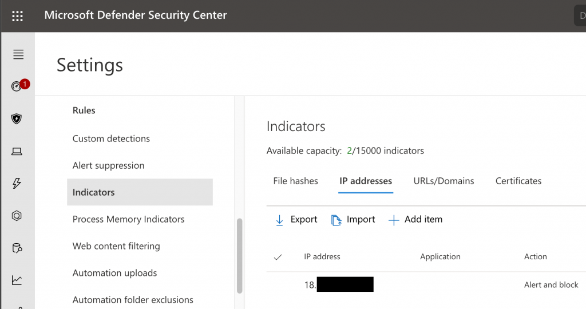Image resolution: width=586 pixels, height=309 pixels.
Task: Open the laptop Devices icon in sidebar
Action: [x=17, y=151]
